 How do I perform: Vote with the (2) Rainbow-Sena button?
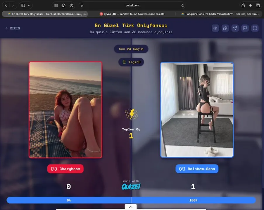197,169
